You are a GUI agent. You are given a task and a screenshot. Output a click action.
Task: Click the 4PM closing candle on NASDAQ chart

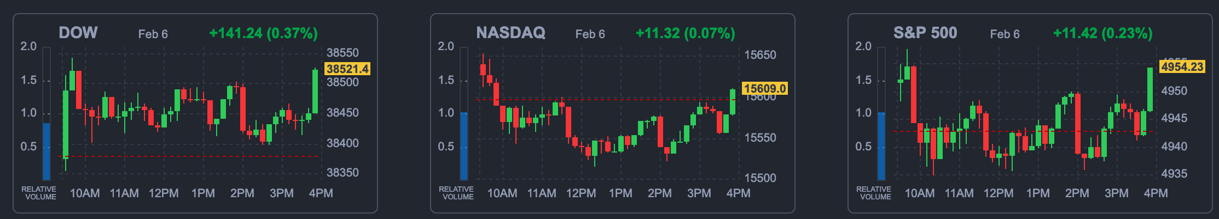click(x=733, y=102)
